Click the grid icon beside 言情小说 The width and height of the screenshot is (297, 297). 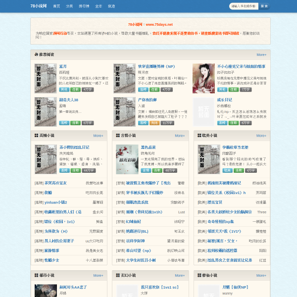tap(118, 136)
